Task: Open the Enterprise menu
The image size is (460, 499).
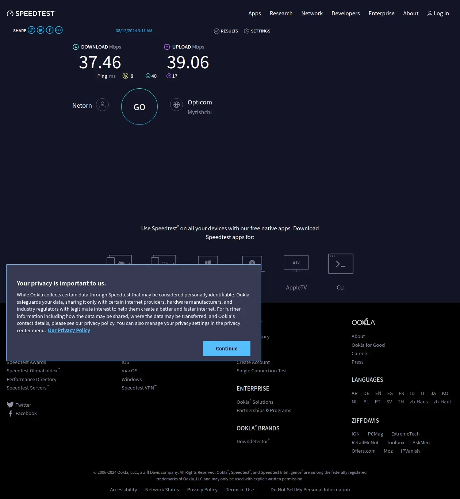Action: [382, 14]
